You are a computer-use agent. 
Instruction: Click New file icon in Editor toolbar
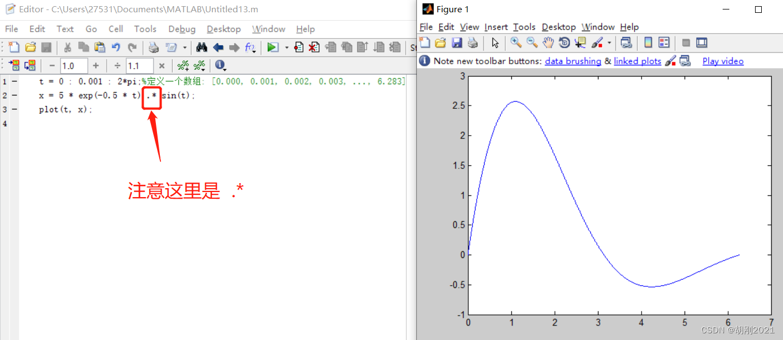tap(14, 47)
